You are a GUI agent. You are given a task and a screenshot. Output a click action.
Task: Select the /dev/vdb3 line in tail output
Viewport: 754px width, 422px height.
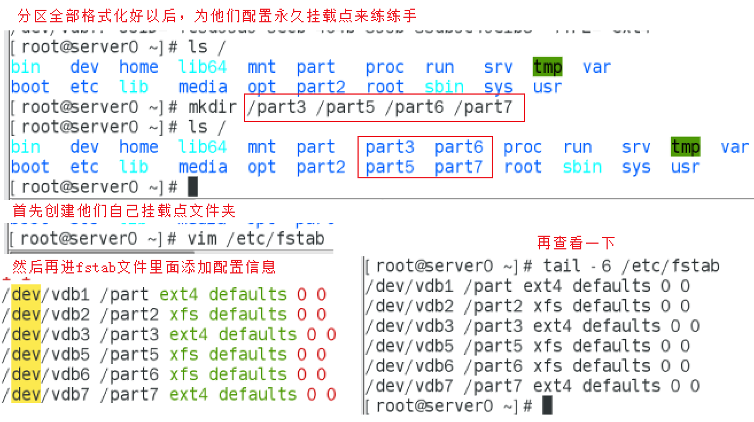click(x=533, y=326)
